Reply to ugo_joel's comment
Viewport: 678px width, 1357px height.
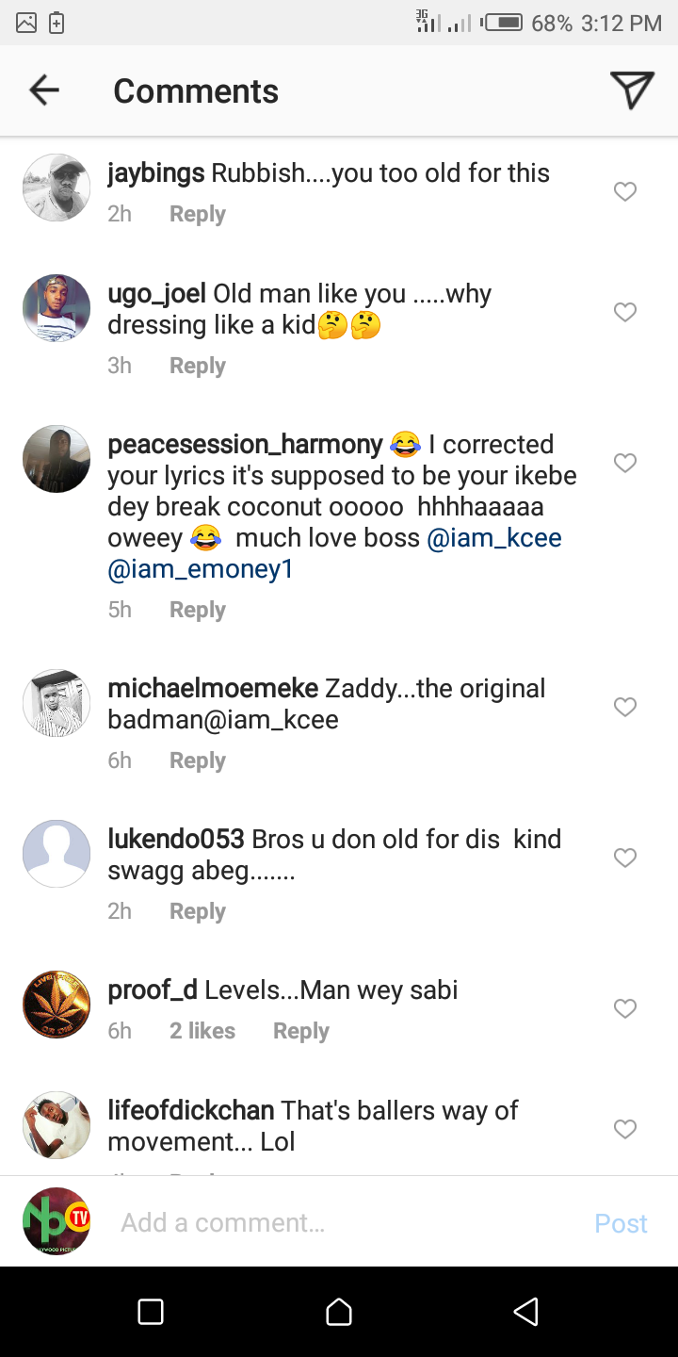point(197,366)
